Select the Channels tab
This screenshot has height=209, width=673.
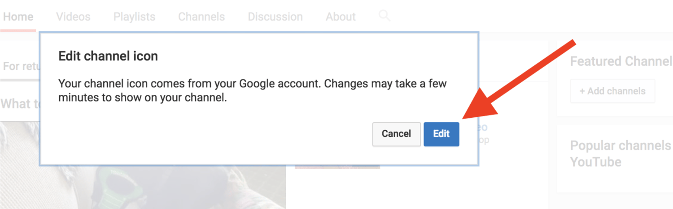click(x=201, y=17)
